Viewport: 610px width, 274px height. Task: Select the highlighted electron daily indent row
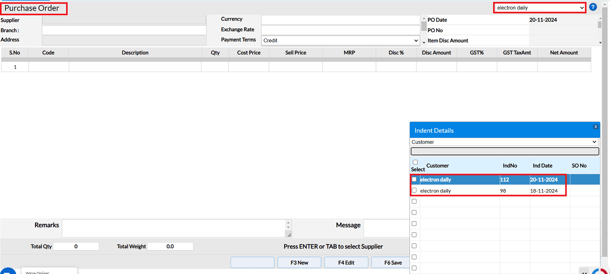(505, 180)
